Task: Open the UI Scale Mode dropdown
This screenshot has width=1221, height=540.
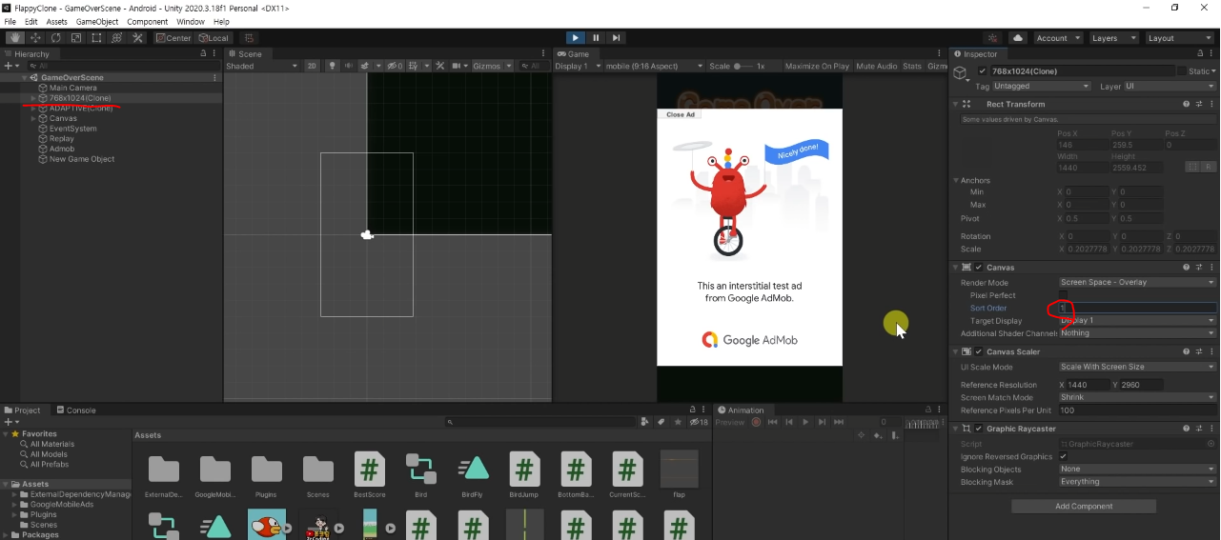Action: (1137, 367)
